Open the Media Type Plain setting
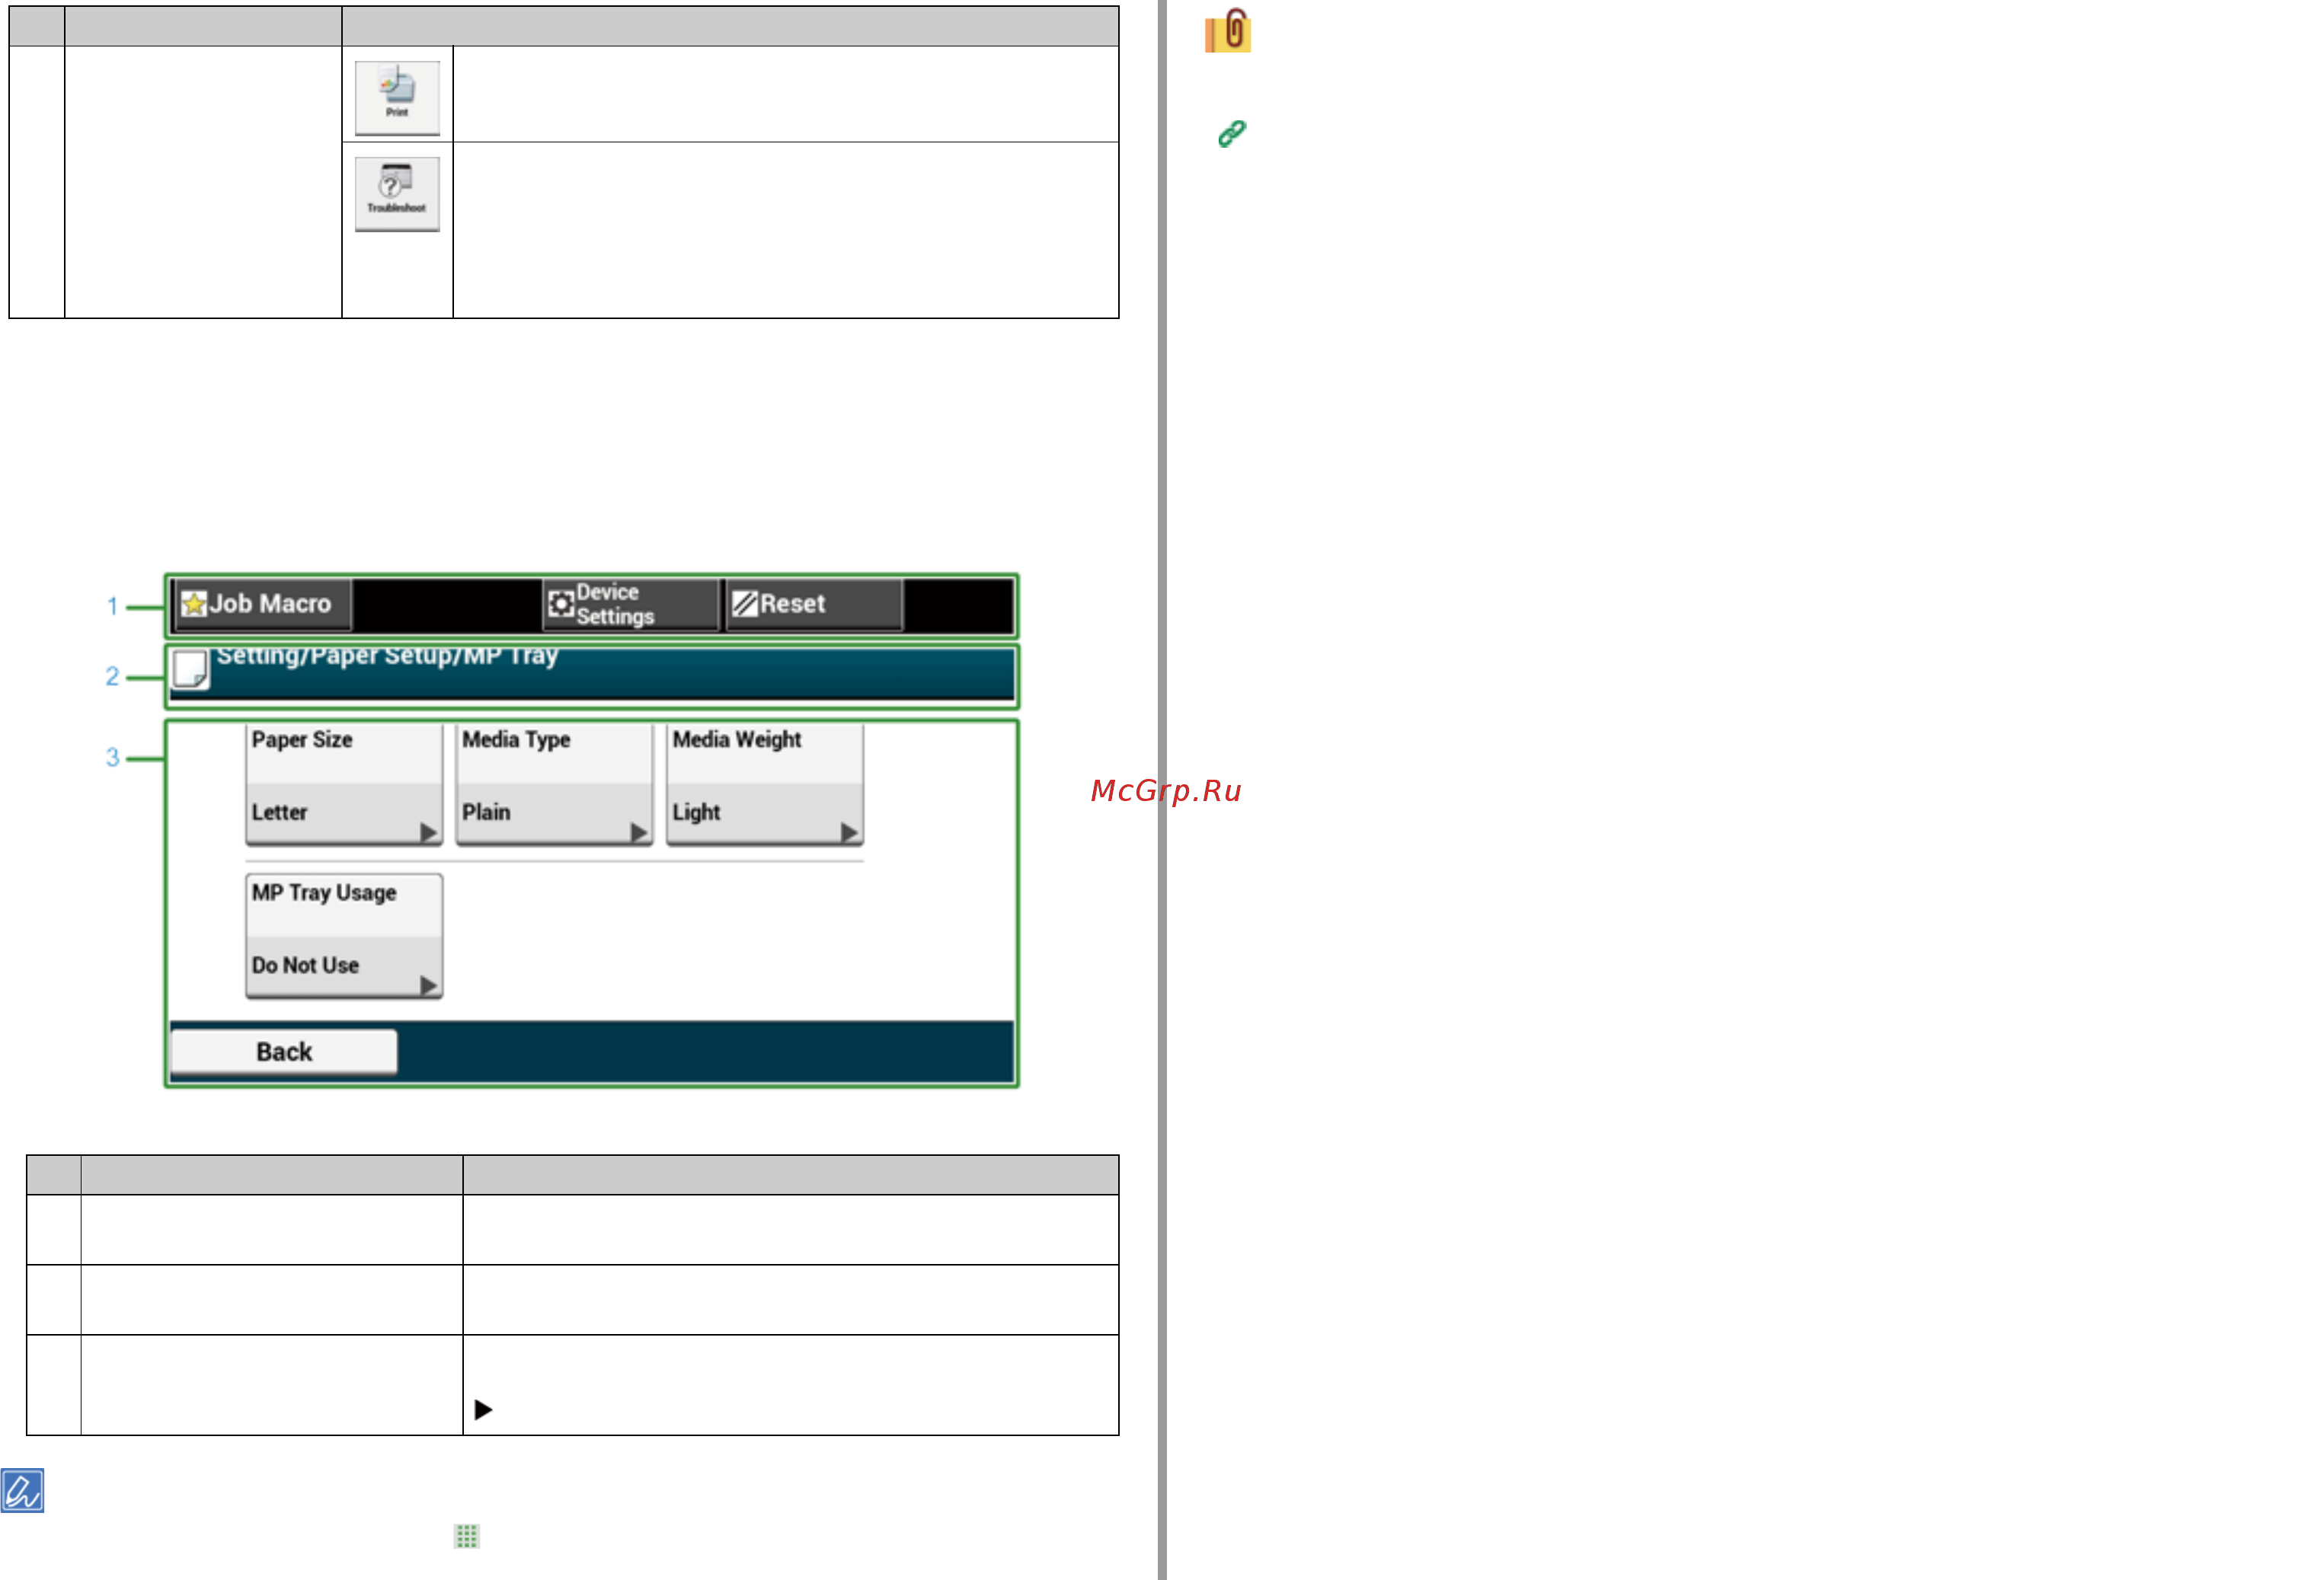 coord(554,784)
